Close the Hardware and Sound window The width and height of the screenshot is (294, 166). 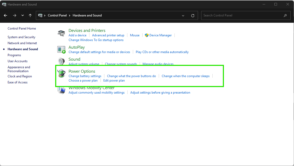pos(288,4)
